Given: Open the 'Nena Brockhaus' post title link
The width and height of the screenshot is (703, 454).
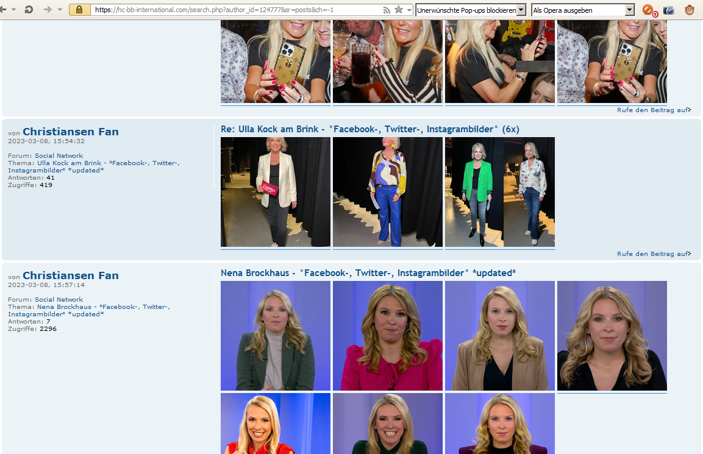Looking at the screenshot, I should [x=368, y=273].
